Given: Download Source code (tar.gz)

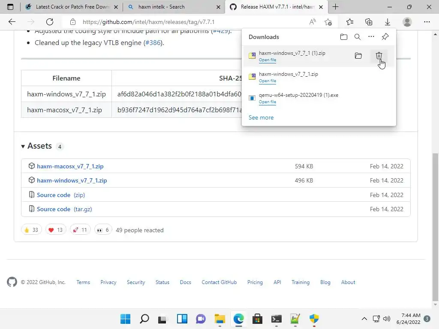Looking at the screenshot, I should point(64,209).
